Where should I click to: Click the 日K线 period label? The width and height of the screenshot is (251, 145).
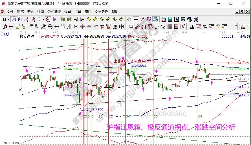pos(5,34)
